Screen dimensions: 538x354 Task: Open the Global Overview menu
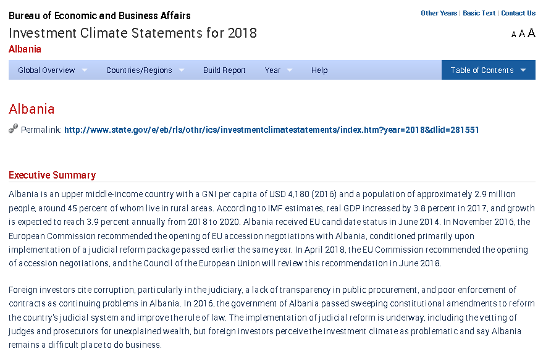click(46, 70)
